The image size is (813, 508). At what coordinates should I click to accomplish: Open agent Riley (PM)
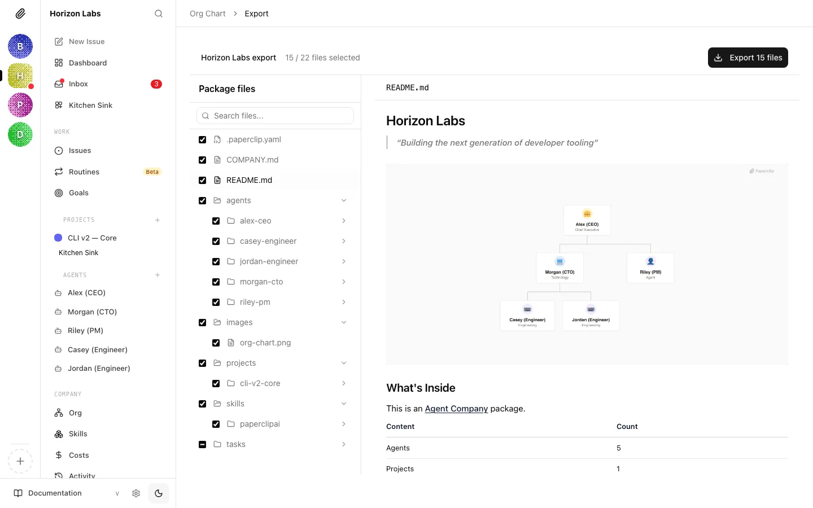108,331
